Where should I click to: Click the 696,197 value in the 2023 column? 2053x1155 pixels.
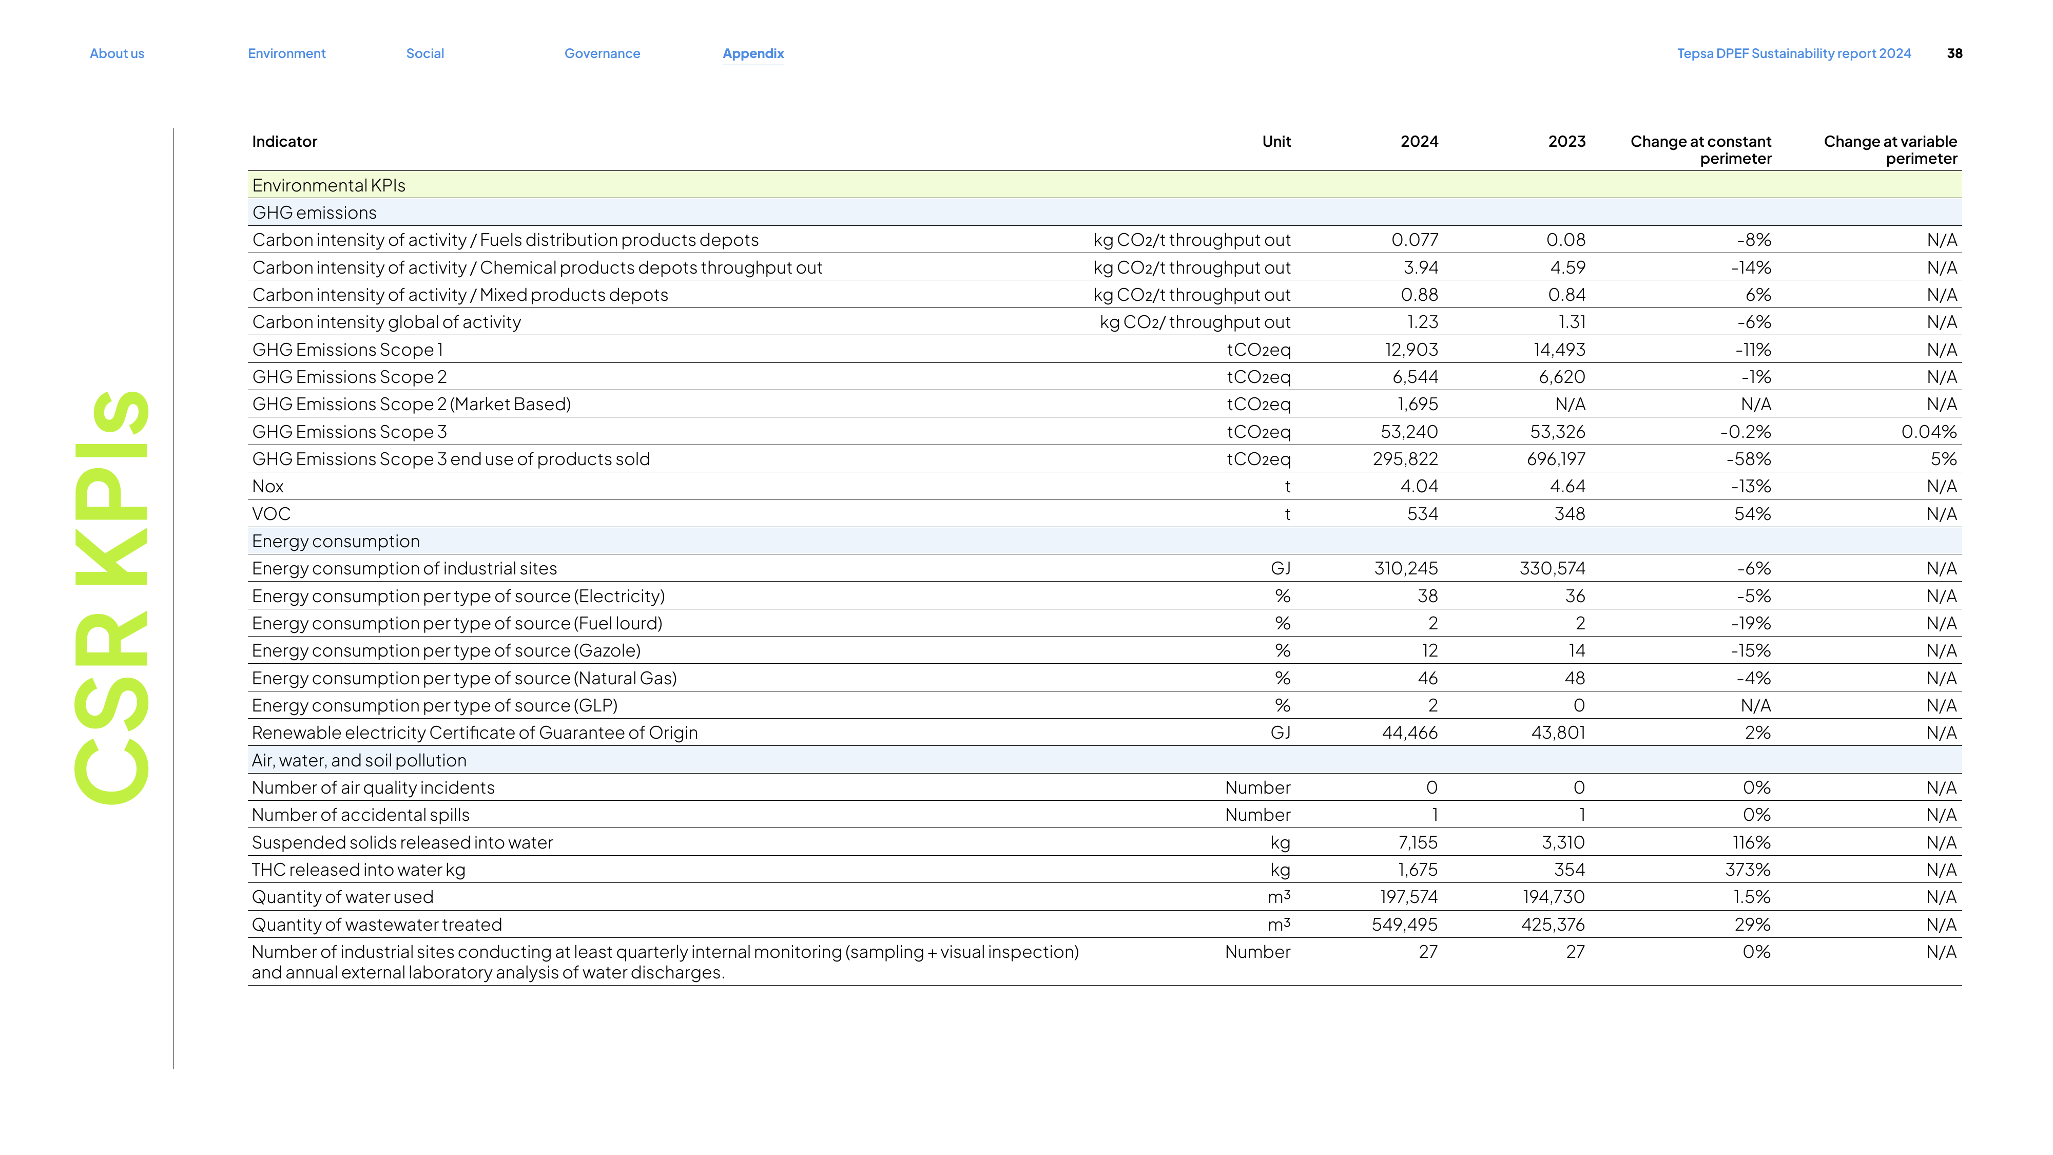pyautogui.click(x=1556, y=459)
